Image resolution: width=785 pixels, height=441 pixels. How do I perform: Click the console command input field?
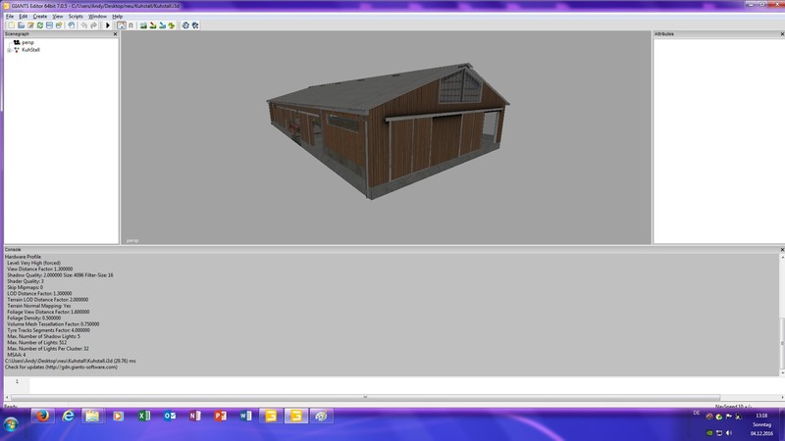point(392,384)
